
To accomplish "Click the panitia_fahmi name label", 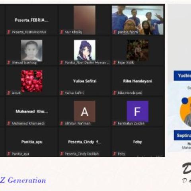I will (128, 32).
